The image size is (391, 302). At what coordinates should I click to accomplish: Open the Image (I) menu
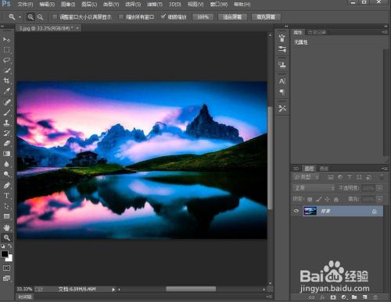tap(68, 5)
